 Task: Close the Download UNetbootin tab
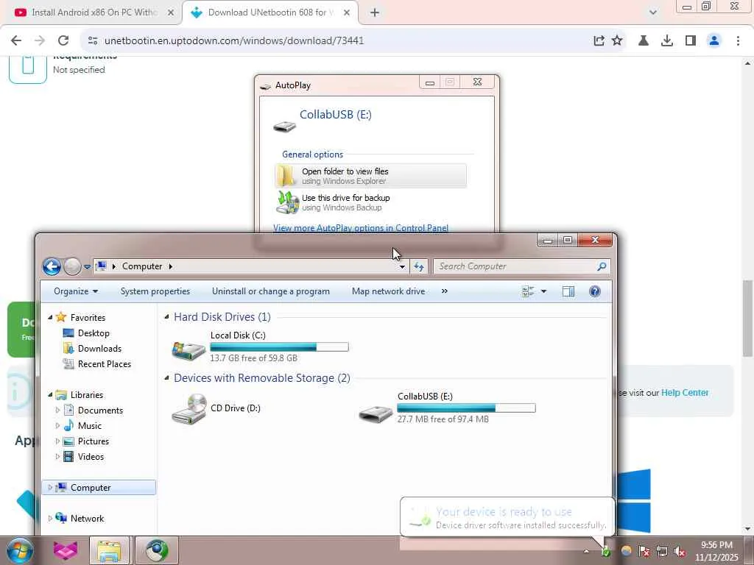click(347, 13)
